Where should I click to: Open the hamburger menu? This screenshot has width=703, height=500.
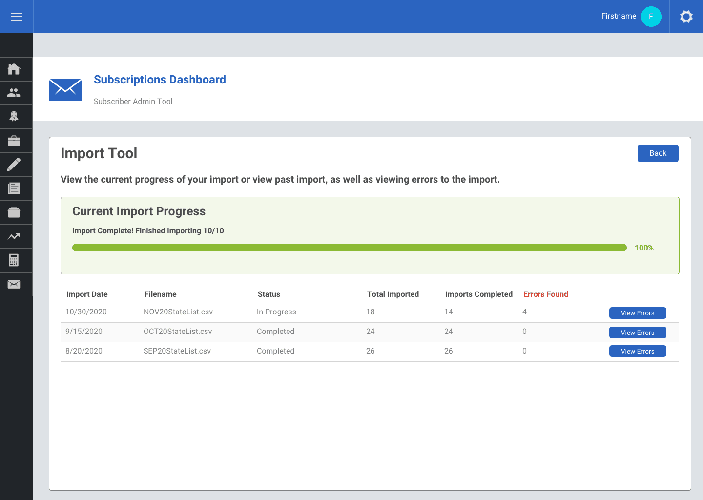tap(17, 17)
